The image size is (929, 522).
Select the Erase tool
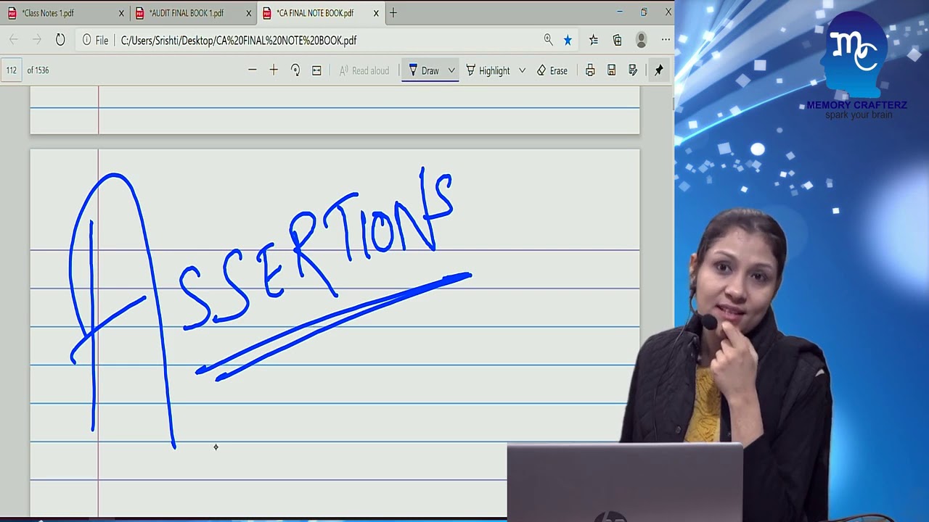point(552,70)
